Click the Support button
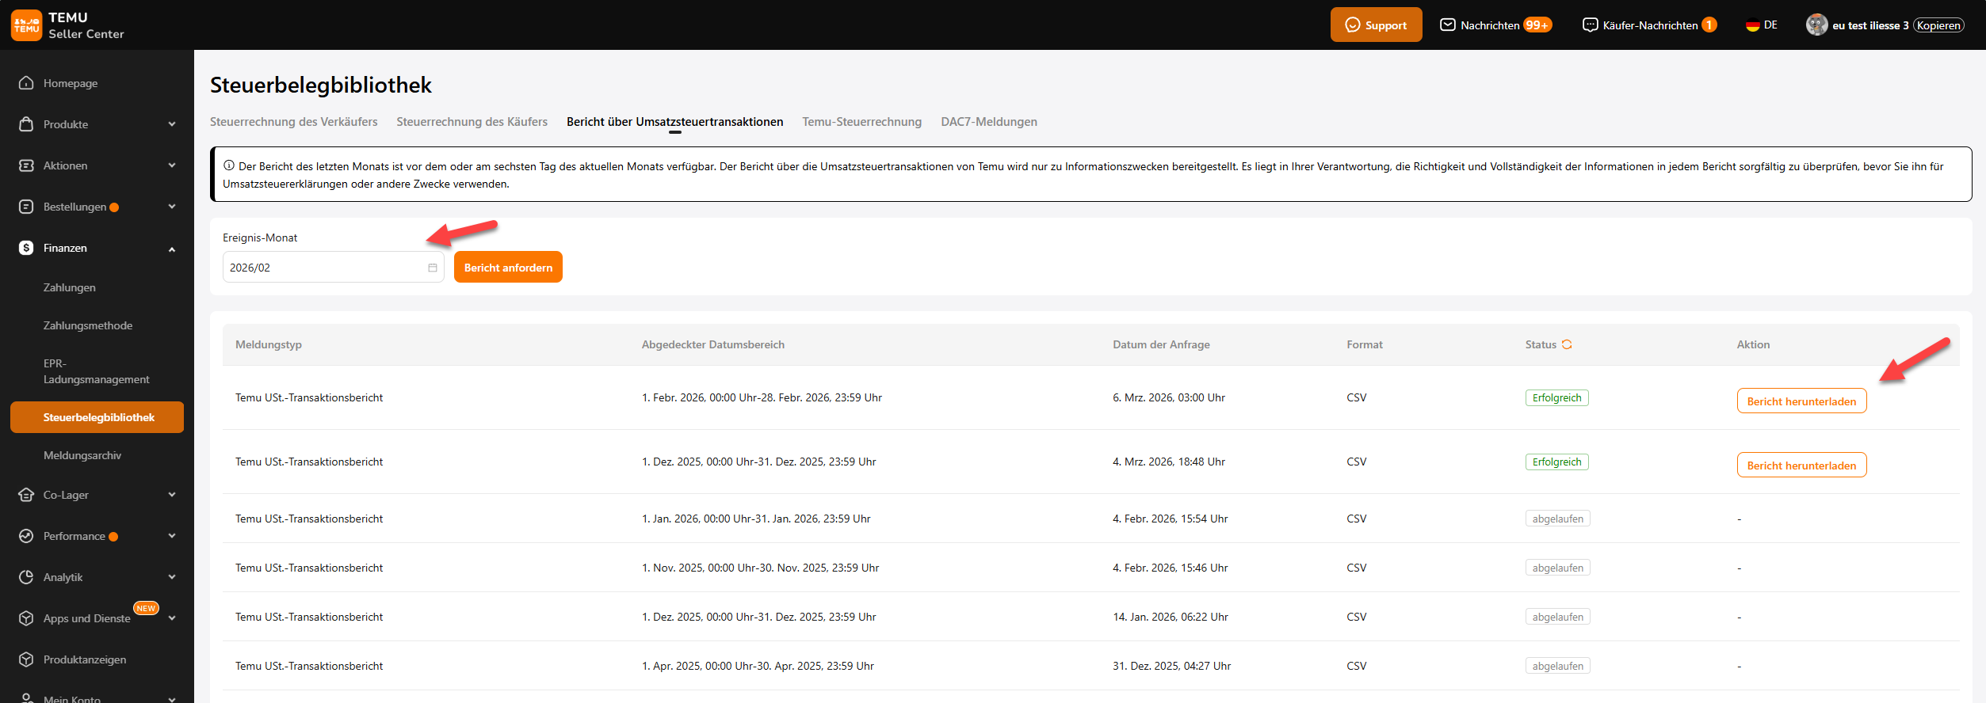The image size is (1986, 703). [1376, 25]
